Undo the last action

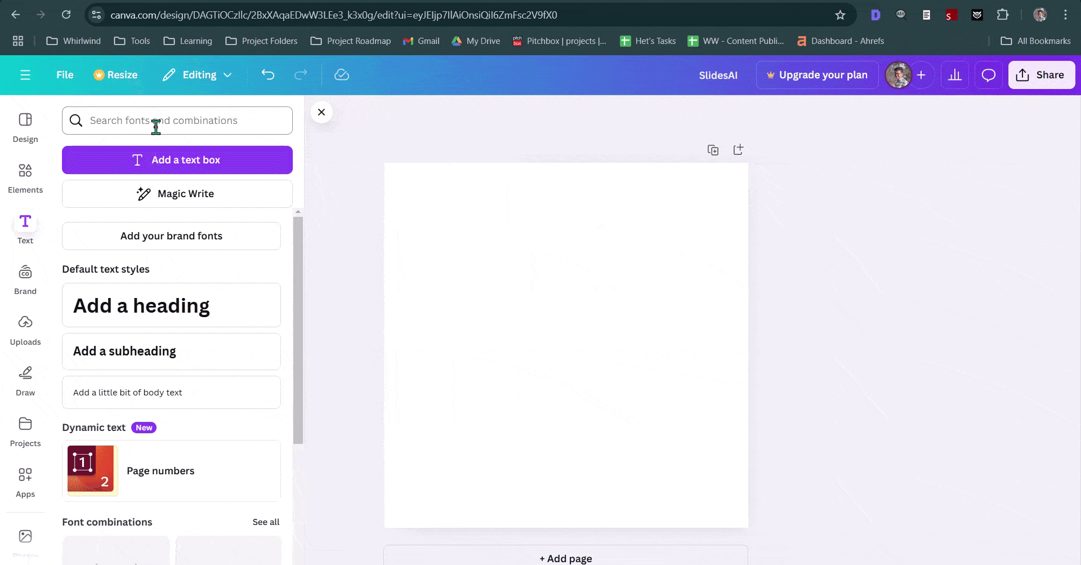coord(269,74)
